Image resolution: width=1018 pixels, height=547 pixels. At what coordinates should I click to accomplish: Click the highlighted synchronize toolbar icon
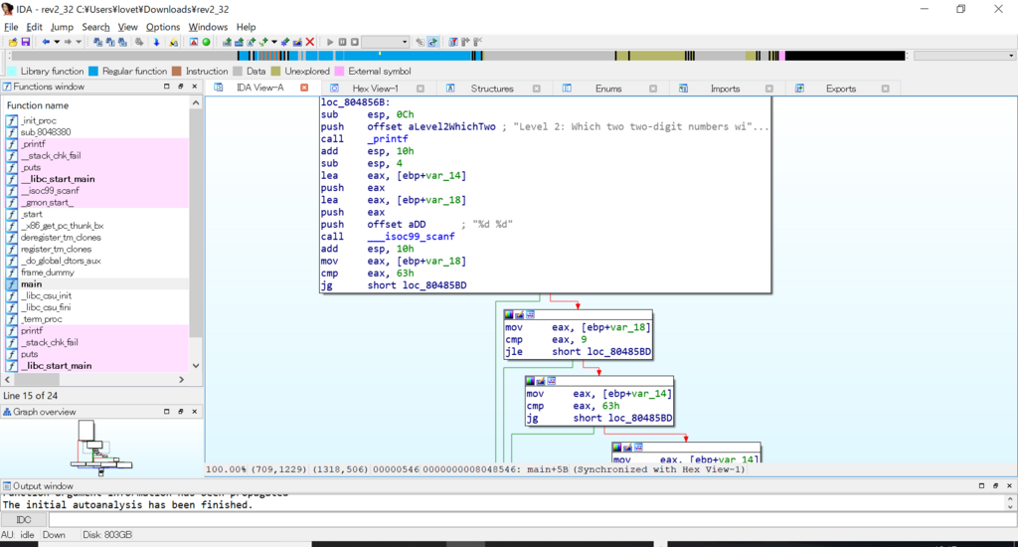[x=432, y=42]
